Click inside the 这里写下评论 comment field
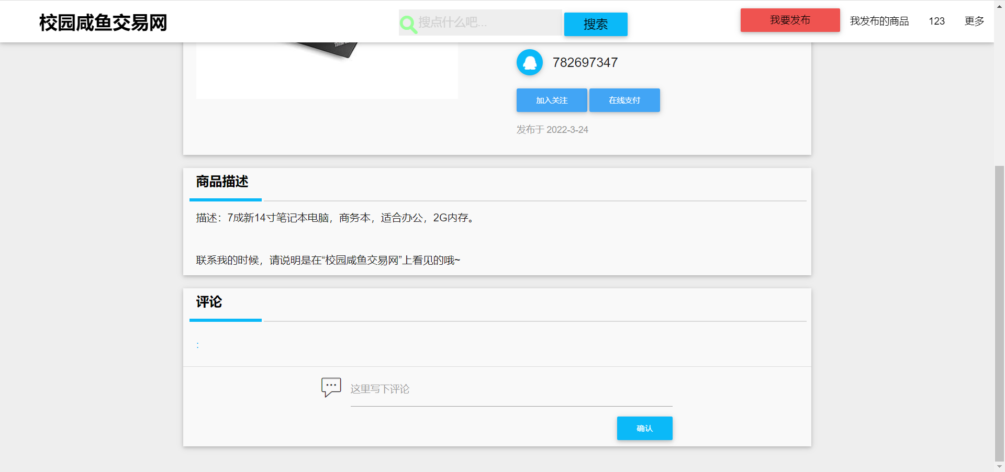 (511, 390)
